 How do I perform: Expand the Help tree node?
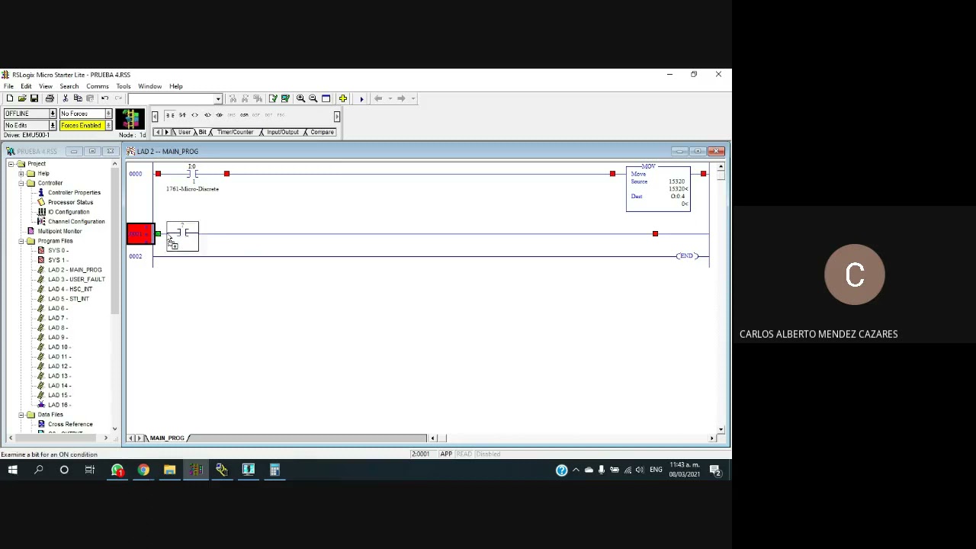[21, 174]
